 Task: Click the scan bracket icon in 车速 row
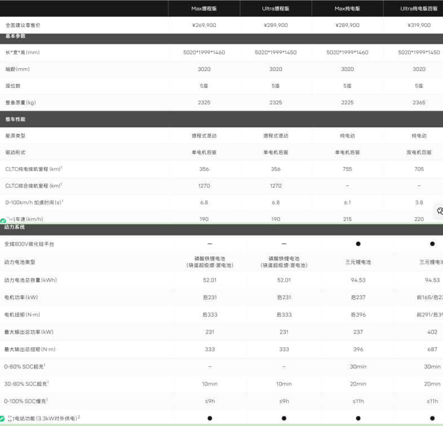tap(11, 219)
